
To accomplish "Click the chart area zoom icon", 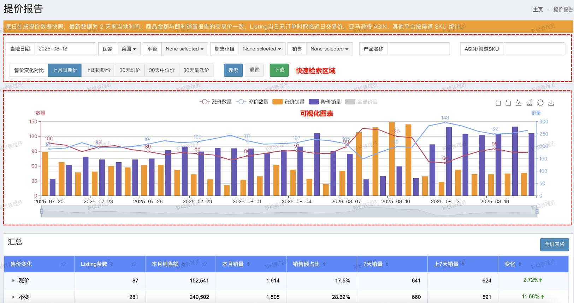I will pos(498,103).
